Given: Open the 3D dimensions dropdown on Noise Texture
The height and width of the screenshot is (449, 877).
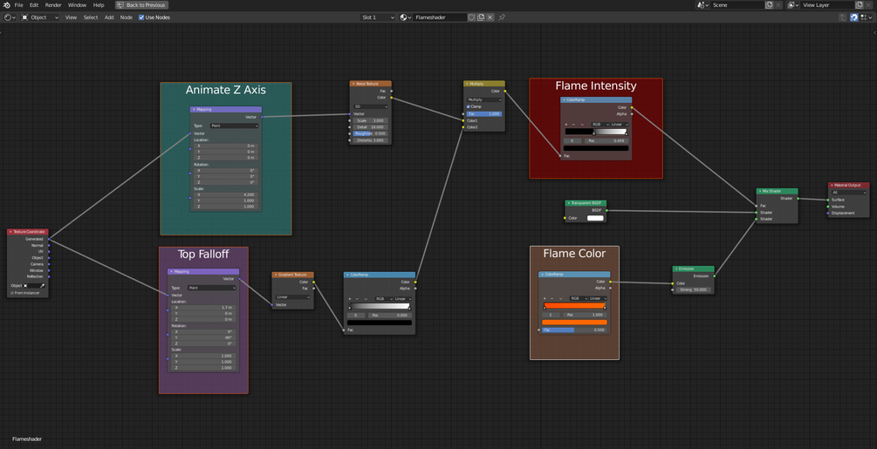Looking at the screenshot, I should click(370, 106).
